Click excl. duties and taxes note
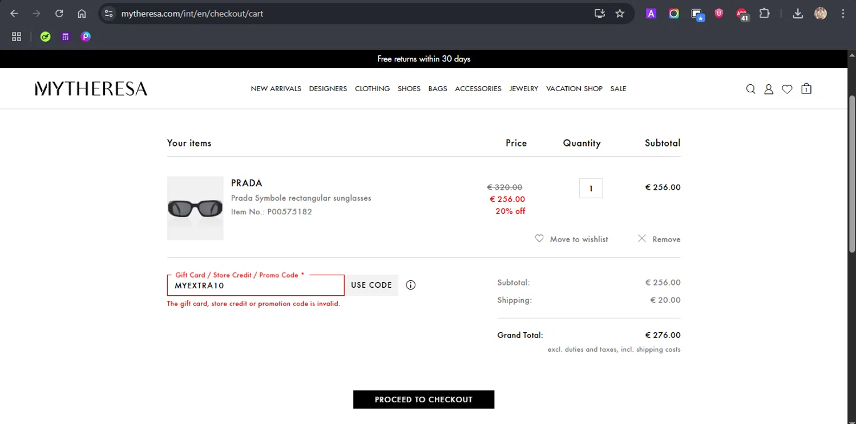The image size is (856, 424). [x=614, y=349]
